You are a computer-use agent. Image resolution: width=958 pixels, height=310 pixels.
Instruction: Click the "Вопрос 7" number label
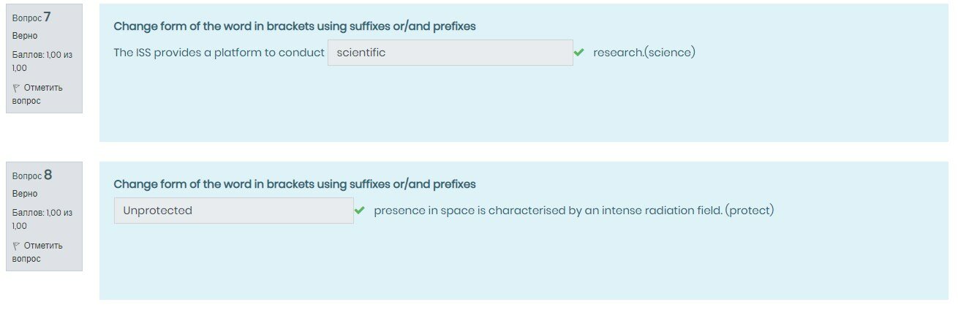click(32, 18)
